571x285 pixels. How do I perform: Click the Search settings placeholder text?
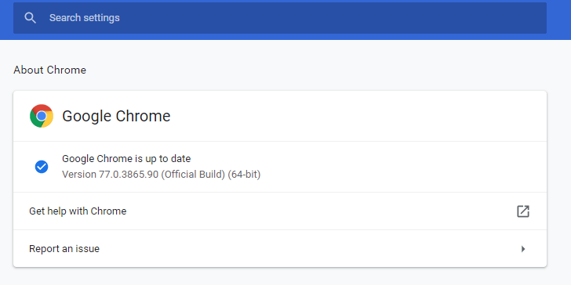pos(85,18)
